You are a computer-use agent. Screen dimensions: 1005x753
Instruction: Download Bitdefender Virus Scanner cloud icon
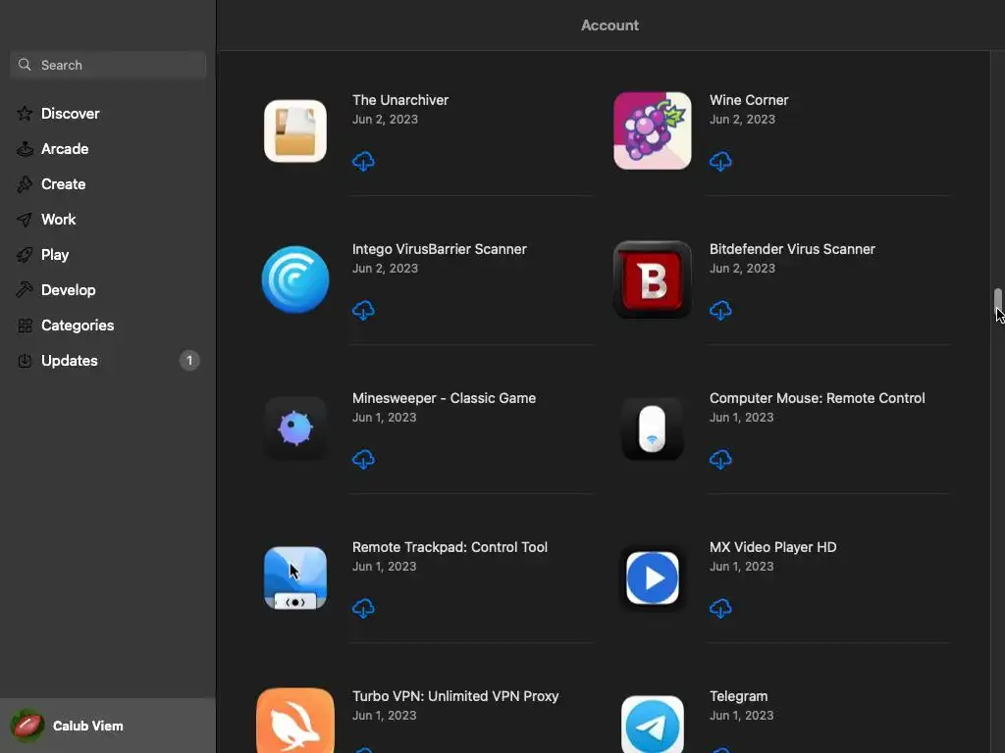click(720, 310)
